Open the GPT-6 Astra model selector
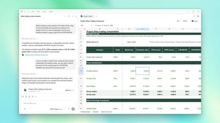This screenshot has height=123, width=220. pyautogui.click(x=57, y=109)
